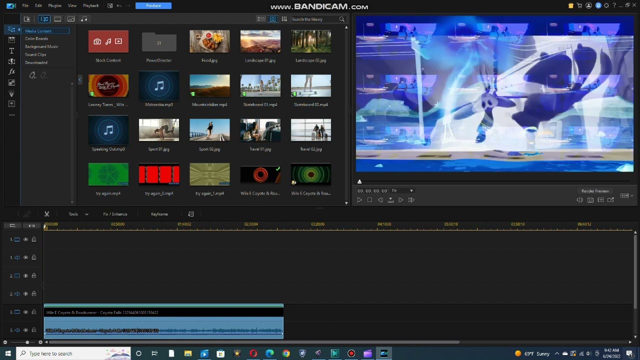Open the Plugins menu
This screenshot has height=360, width=640.
pos(55,5)
